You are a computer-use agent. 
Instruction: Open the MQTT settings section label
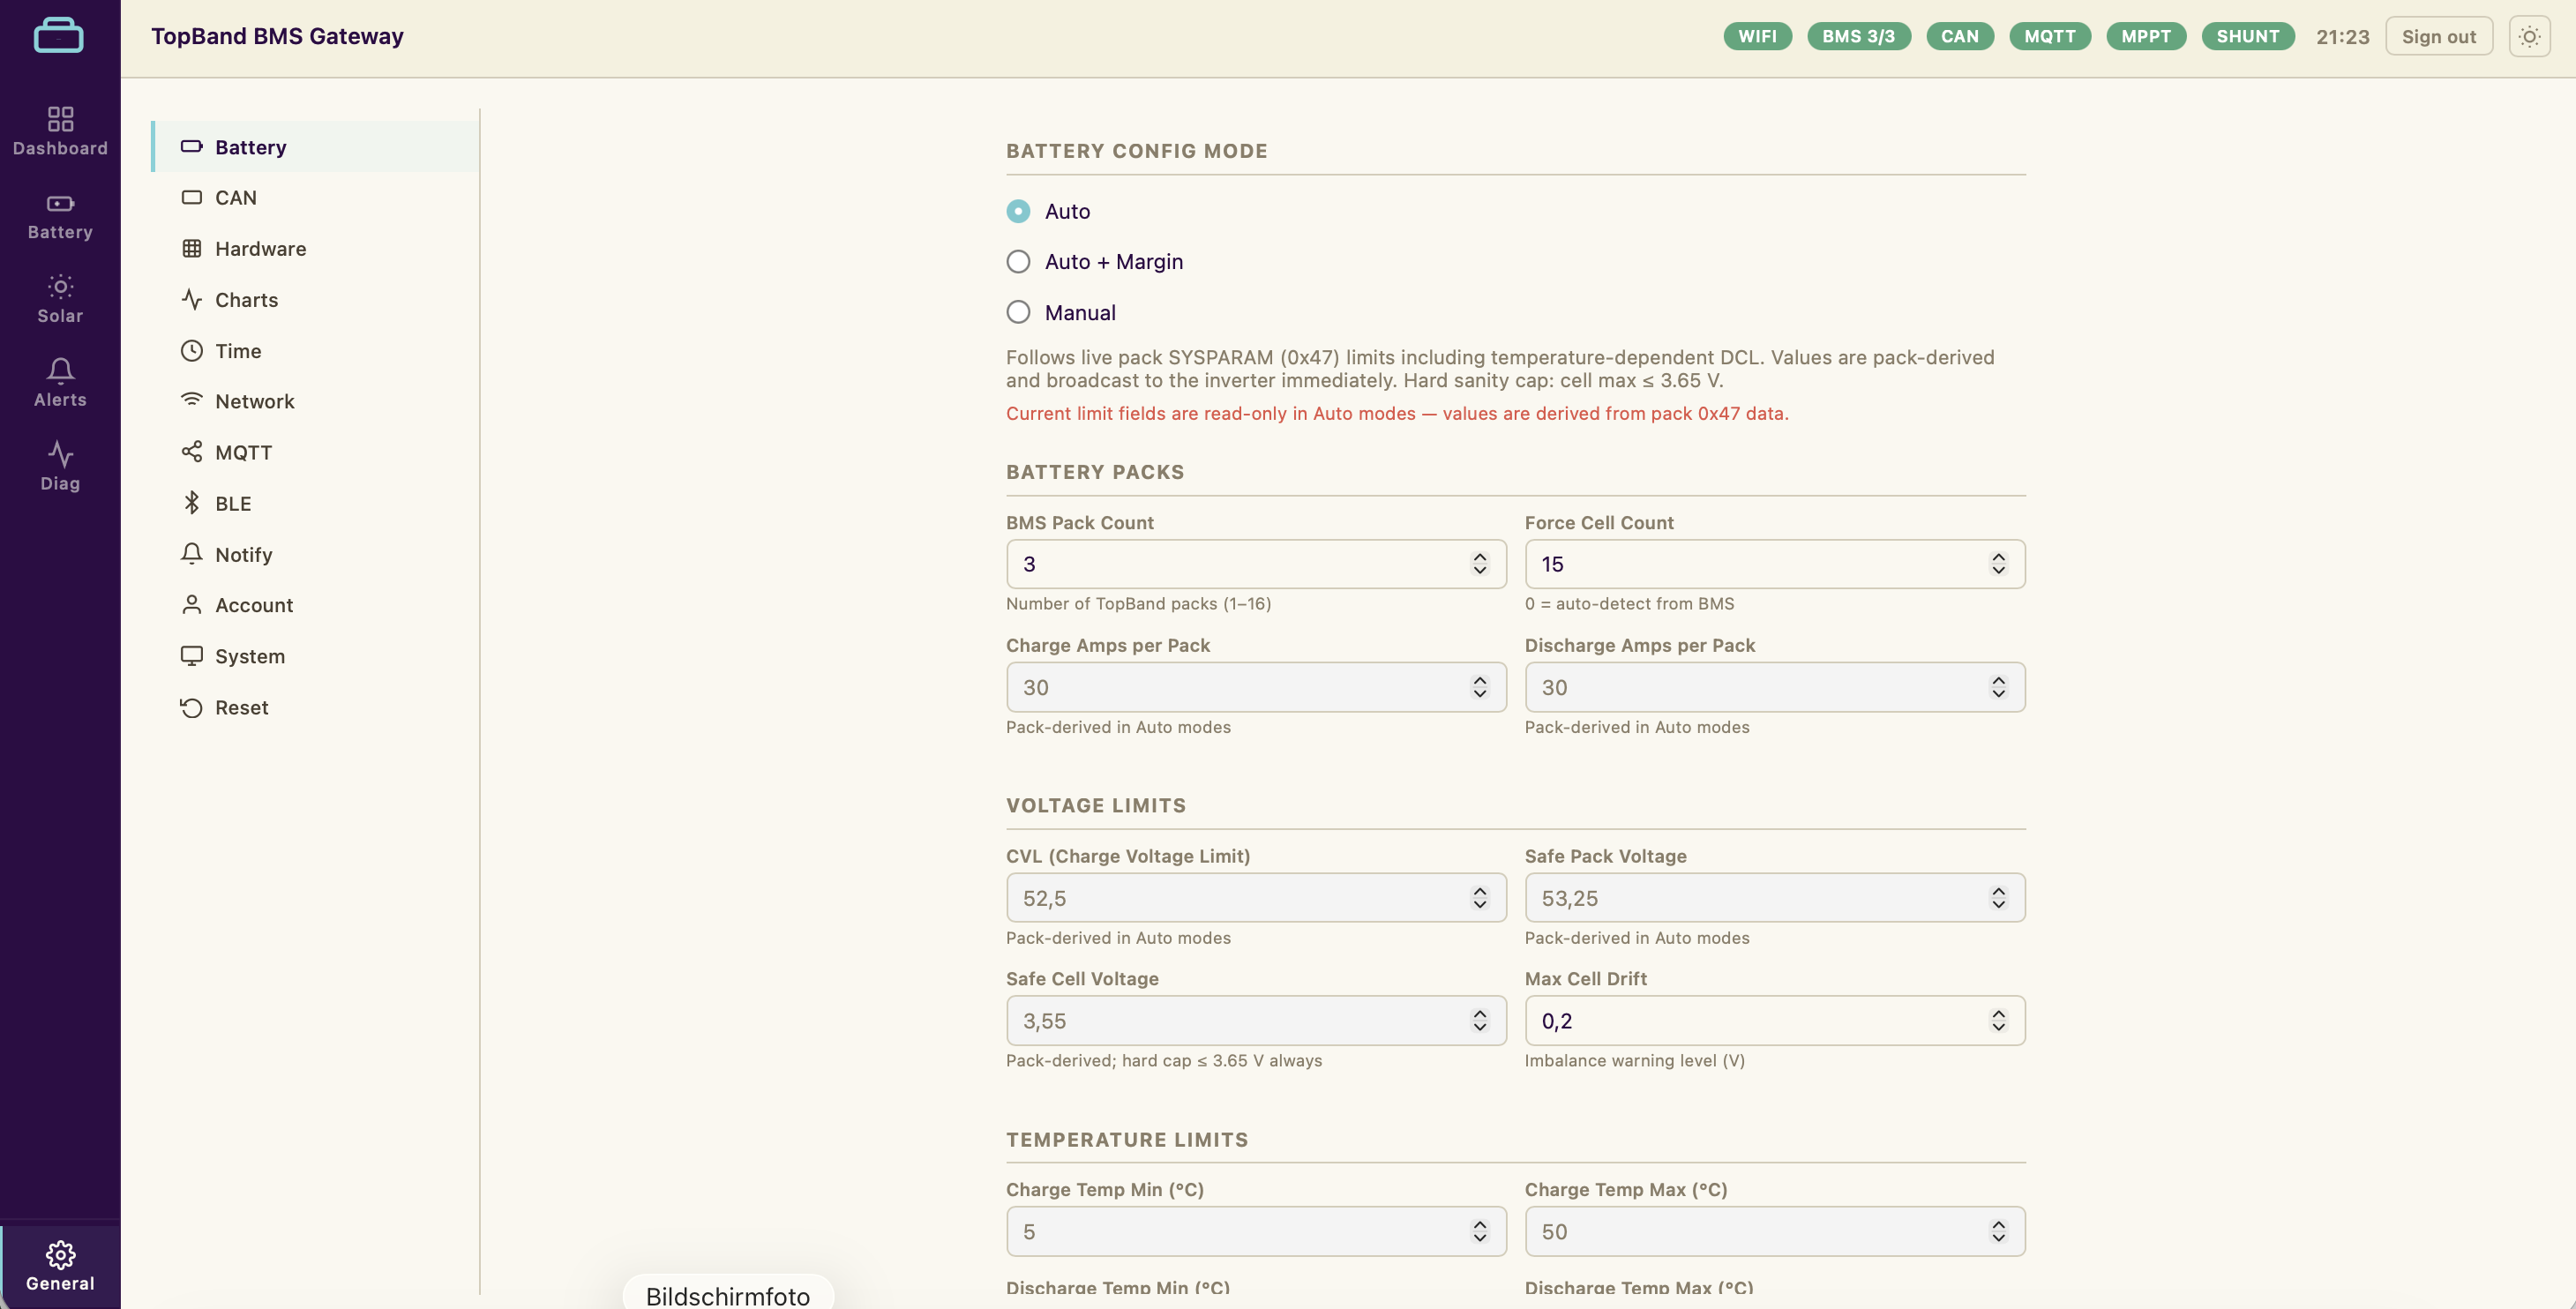click(x=244, y=453)
